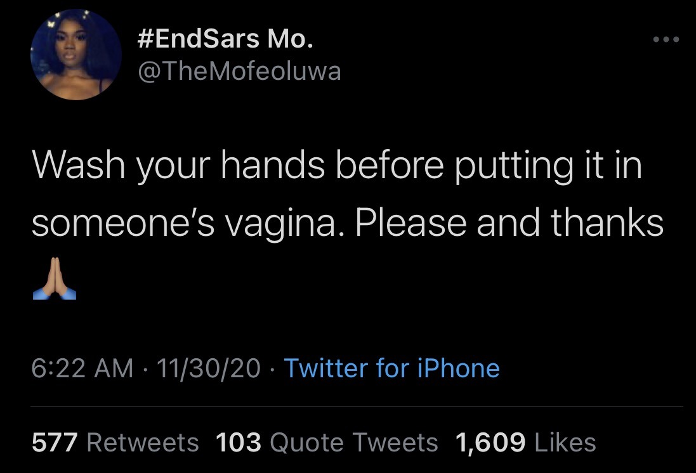This screenshot has width=696, height=473.
Task: Click the "Twitter for iPhone" source link
Action: (x=391, y=368)
